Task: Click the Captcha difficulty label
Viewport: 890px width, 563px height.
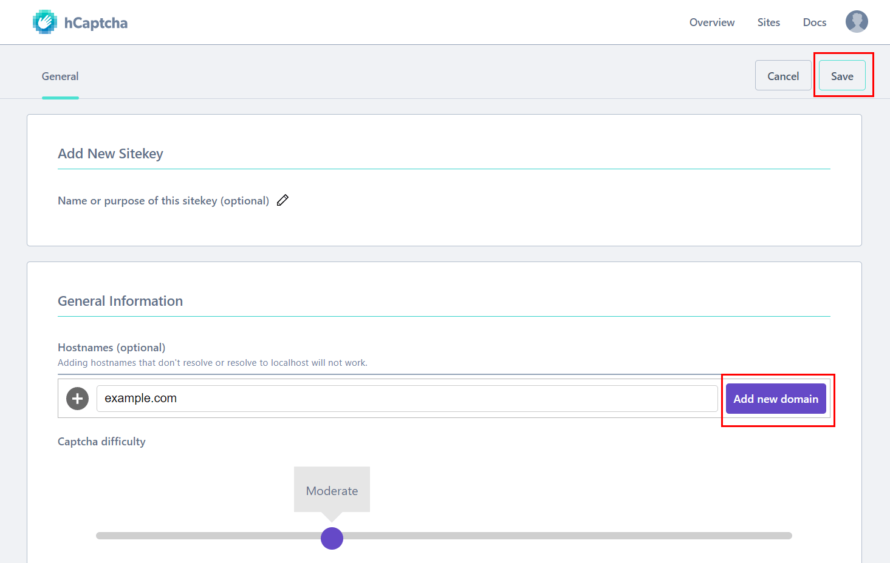Action: [x=101, y=441]
